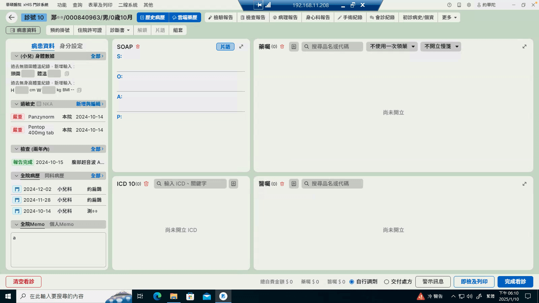Click the 新增與編輯 allergy link
Image resolution: width=539 pixels, height=303 pixels.
coord(89,104)
